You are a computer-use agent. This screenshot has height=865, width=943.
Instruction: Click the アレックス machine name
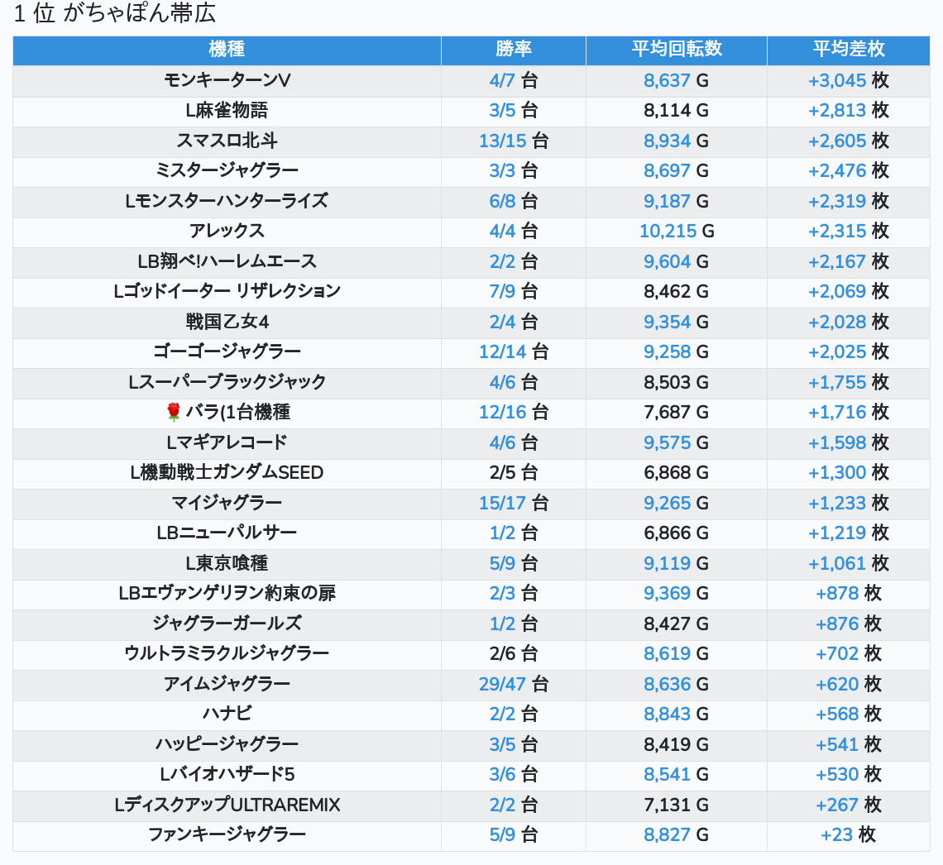click(227, 231)
